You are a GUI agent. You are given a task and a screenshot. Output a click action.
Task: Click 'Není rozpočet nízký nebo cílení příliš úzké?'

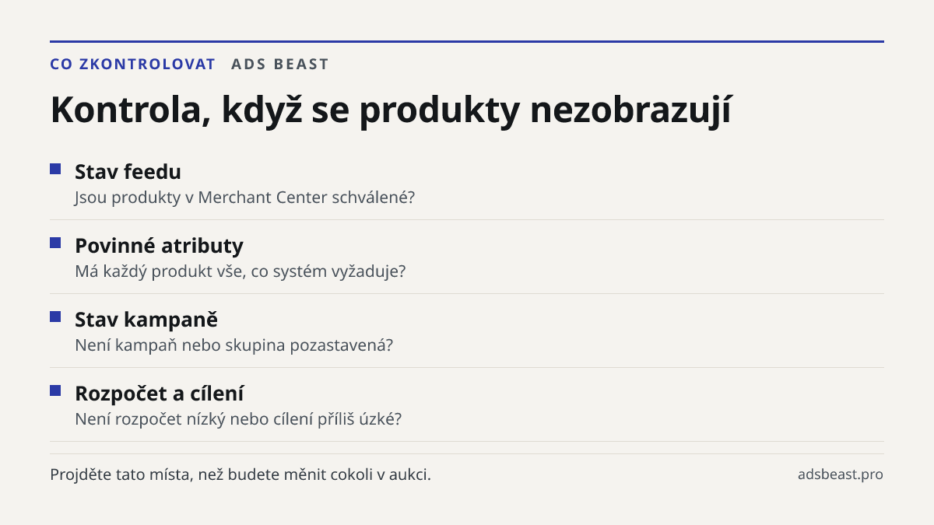[238, 419]
